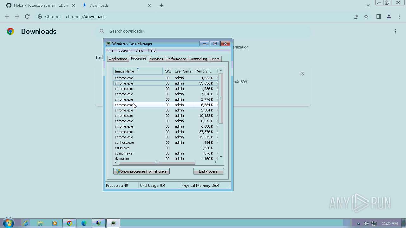The height and width of the screenshot is (228, 406).
Task: Launch Internet Explorer from taskbar
Action: (x=26, y=223)
